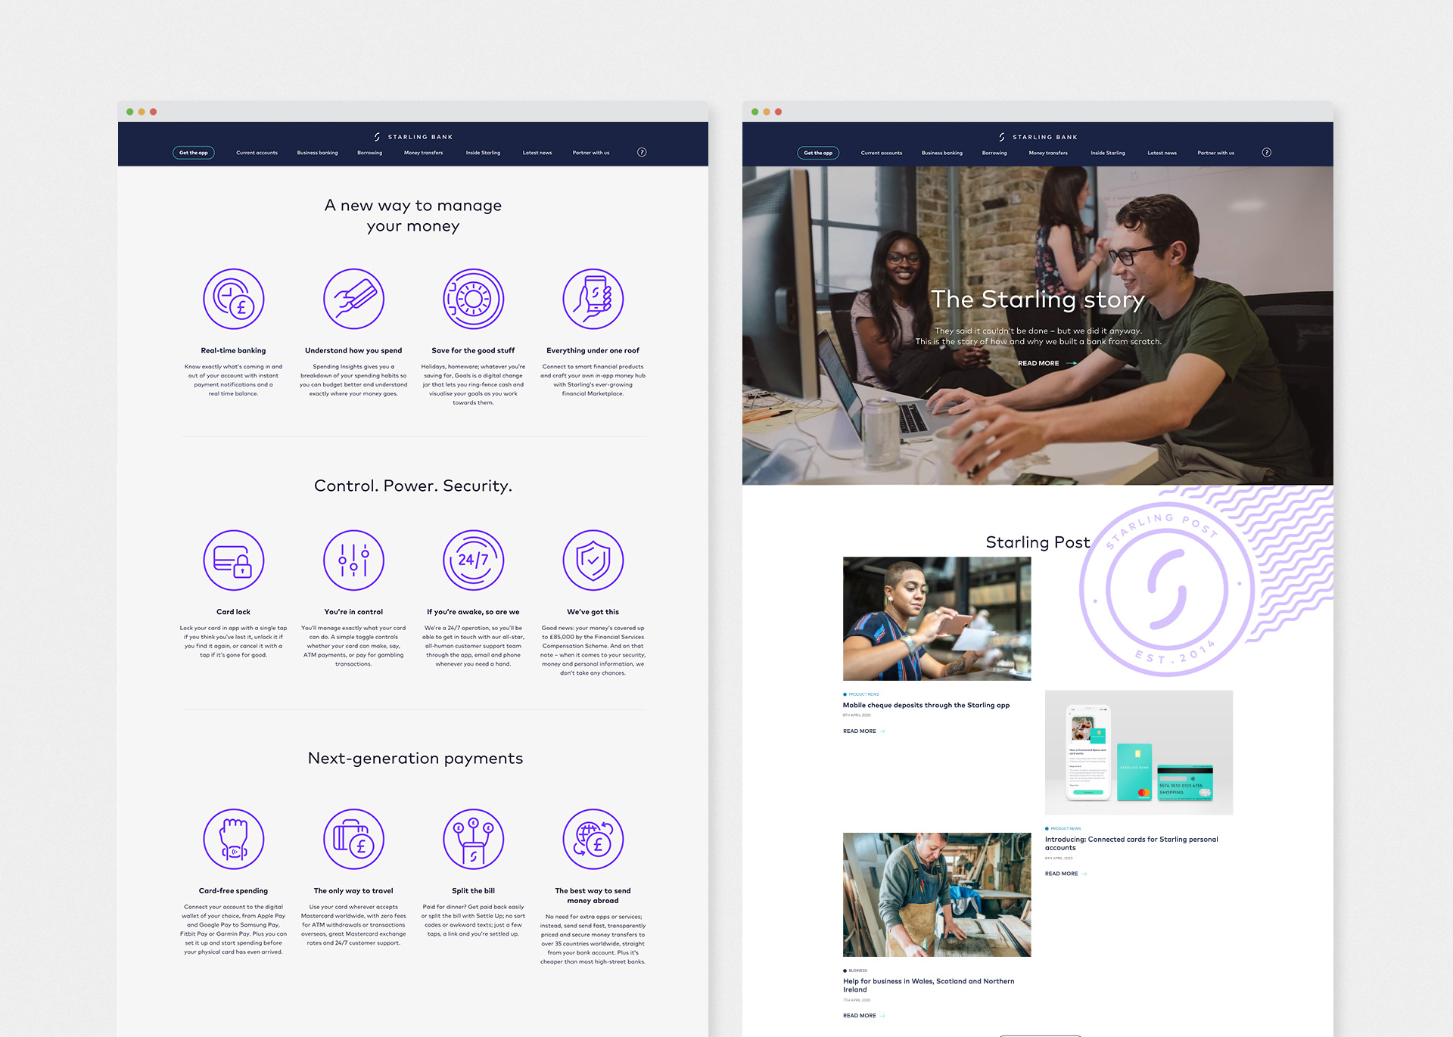Click Starling Bank logo in left window
The width and height of the screenshot is (1453, 1037).
tap(413, 137)
